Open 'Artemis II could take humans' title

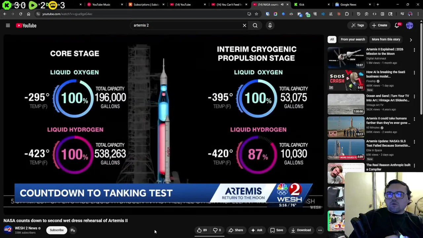pos(388,120)
